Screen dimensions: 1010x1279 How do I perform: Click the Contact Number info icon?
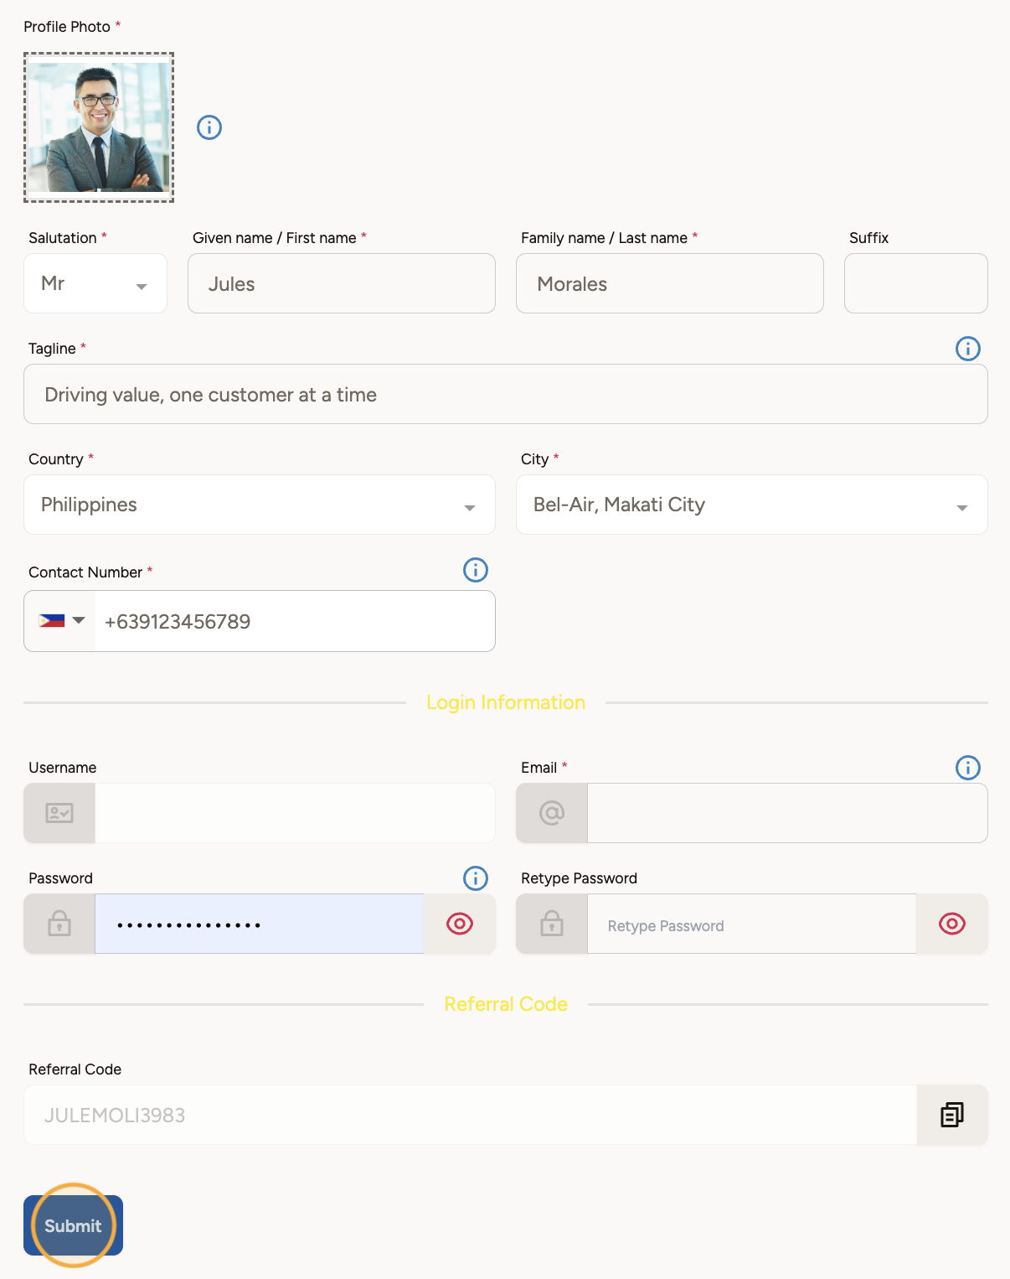475,571
